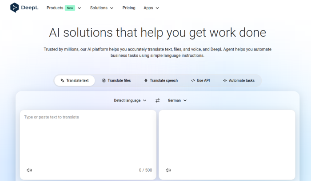The width and height of the screenshot is (311, 181).
Task: Expand the Apps menu in navigation
Action: click(151, 8)
